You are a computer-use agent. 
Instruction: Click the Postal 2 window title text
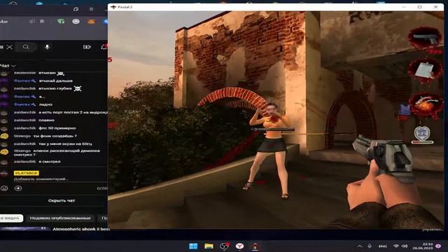[x=125, y=7]
